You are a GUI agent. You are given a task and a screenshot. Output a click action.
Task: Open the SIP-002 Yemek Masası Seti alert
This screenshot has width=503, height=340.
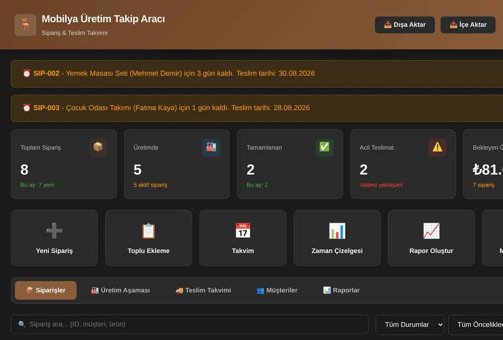point(257,74)
